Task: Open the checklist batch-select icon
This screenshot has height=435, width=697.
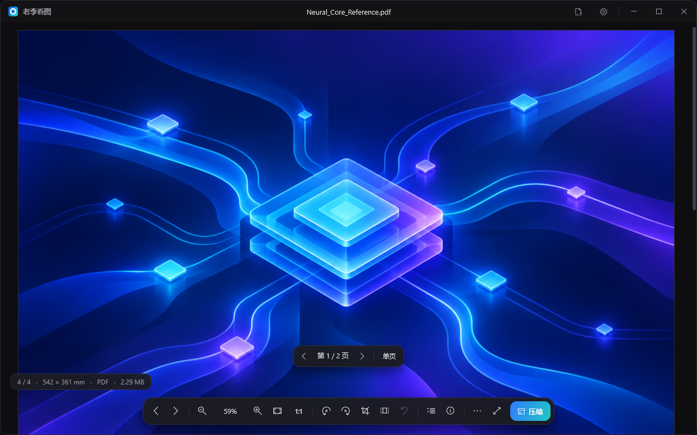Action: (431, 411)
